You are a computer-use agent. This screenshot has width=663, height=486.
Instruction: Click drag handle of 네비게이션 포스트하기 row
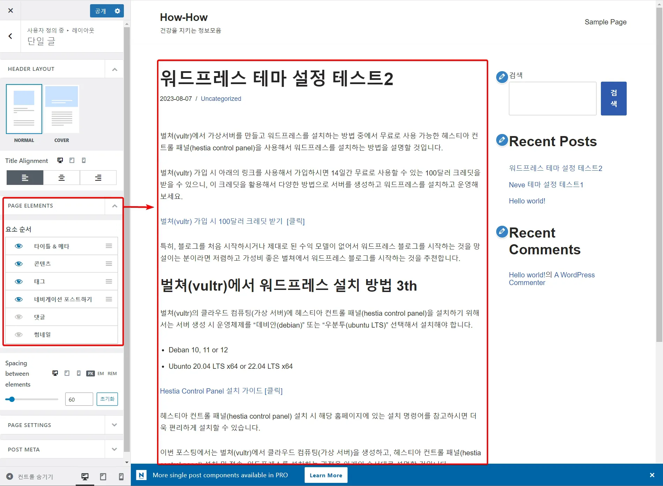(109, 299)
